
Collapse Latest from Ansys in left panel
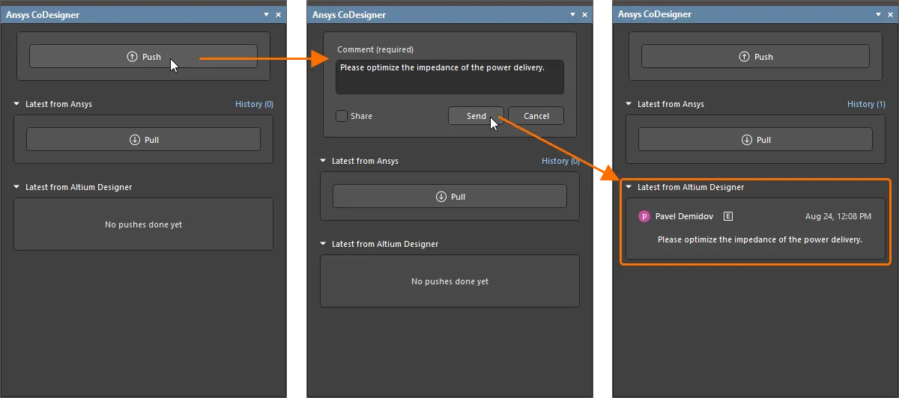(16, 104)
